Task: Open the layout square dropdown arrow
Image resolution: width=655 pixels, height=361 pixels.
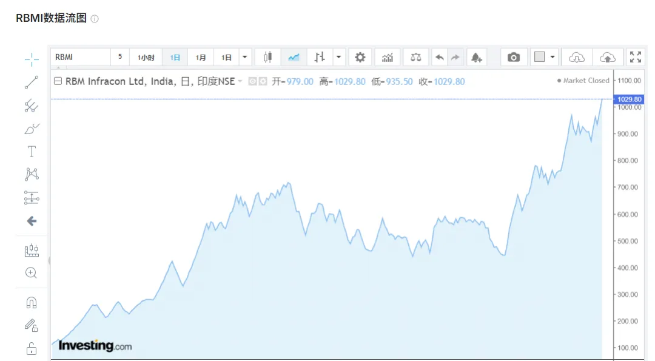Action: (553, 57)
